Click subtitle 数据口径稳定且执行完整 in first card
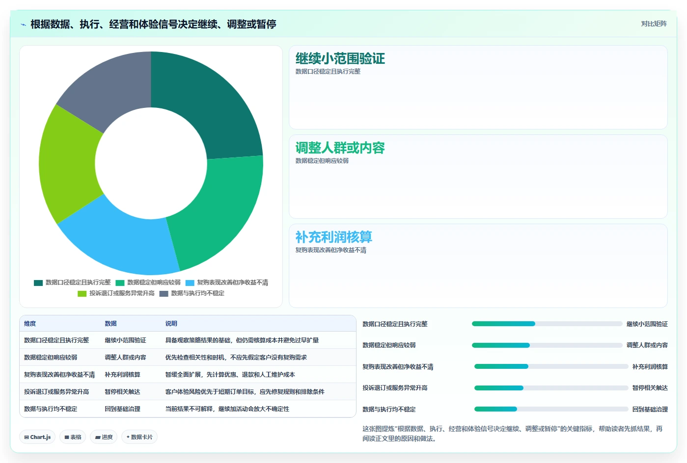 point(328,72)
